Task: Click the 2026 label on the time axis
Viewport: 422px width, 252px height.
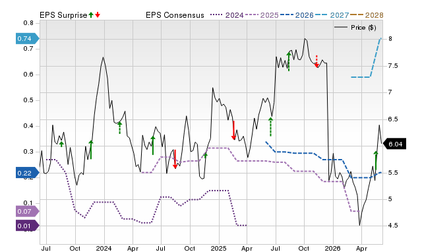Action: click(332, 248)
